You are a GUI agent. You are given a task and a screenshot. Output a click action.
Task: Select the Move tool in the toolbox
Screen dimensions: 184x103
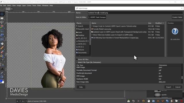click(x=2, y=14)
